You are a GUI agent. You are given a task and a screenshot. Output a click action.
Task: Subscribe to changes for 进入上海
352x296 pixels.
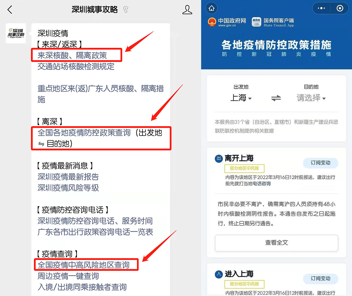[x=321, y=278]
